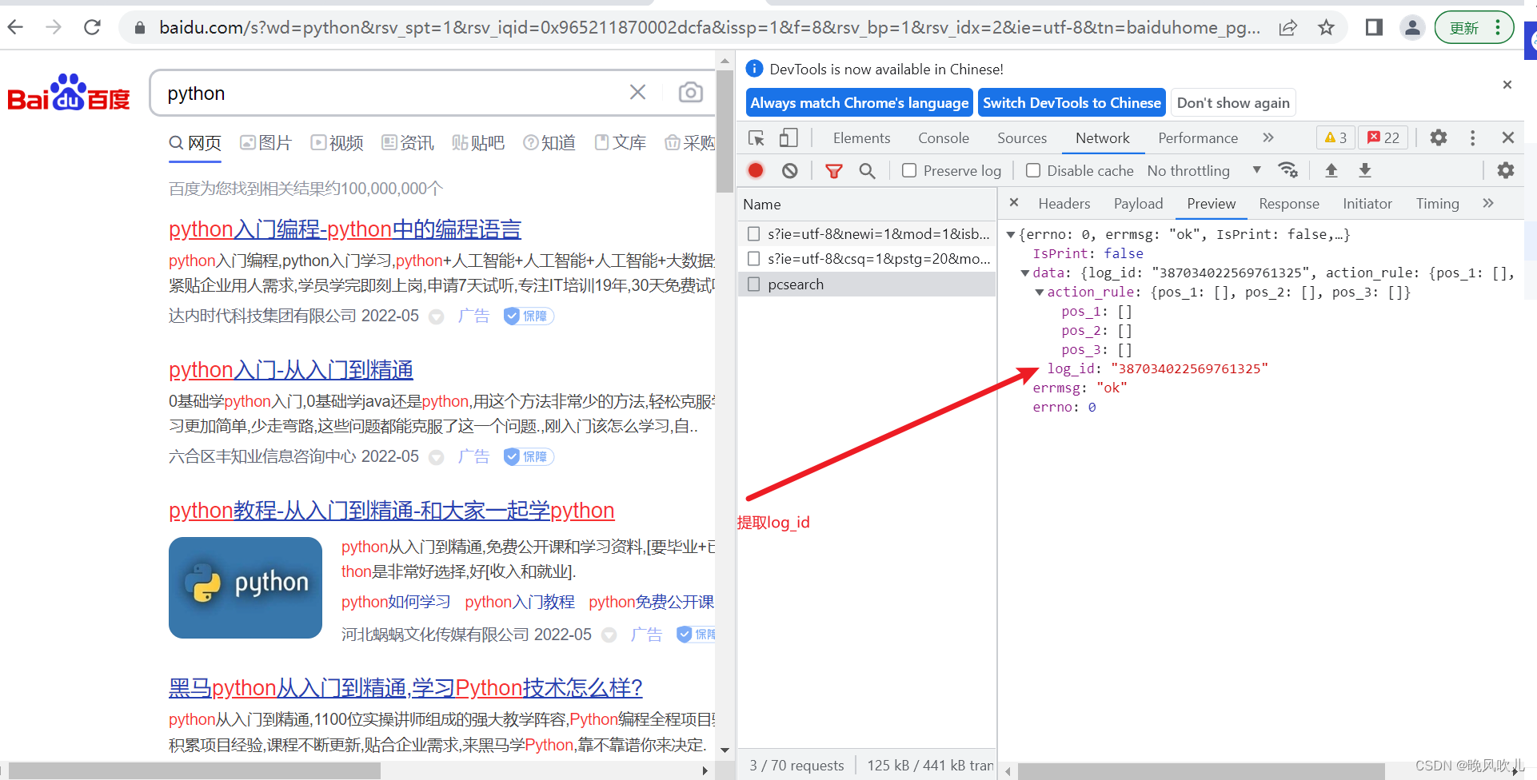The image size is (1537, 780).
Task: Click Switch DevTools to Chinese button
Action: click(1071, 102)
